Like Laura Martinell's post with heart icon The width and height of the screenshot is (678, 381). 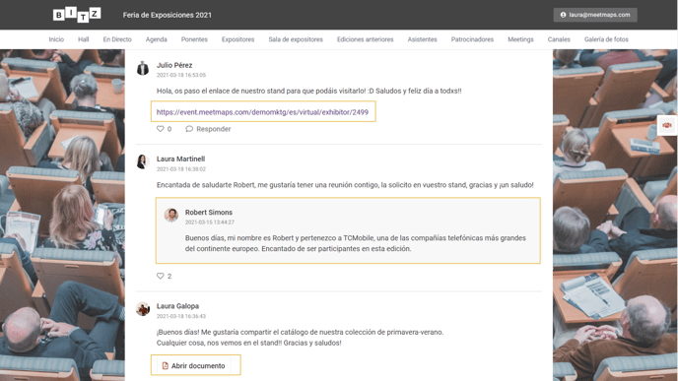pyautogui.click(x=160, y=276)
